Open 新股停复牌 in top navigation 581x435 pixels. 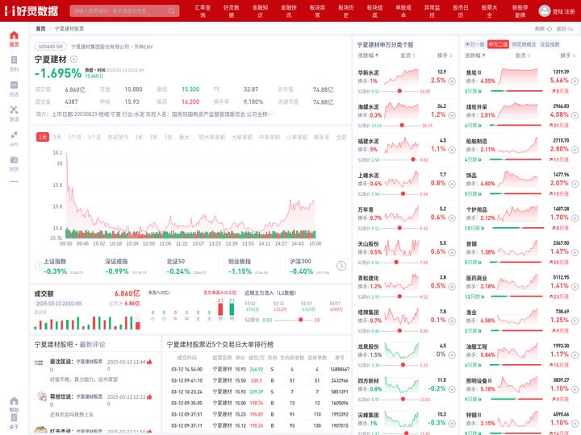tap(520, 11)
